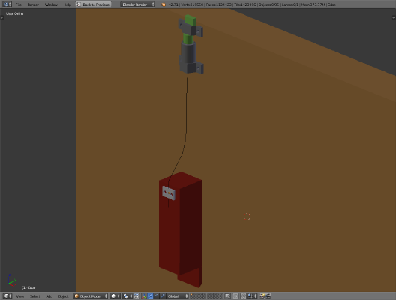Click the Blender logo icon in header
This screenshot has height=300, width=396.
pyautogui.click(x=163, y=4)
